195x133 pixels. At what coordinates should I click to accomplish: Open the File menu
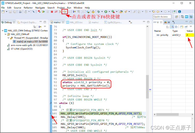(x=3, y=8)
